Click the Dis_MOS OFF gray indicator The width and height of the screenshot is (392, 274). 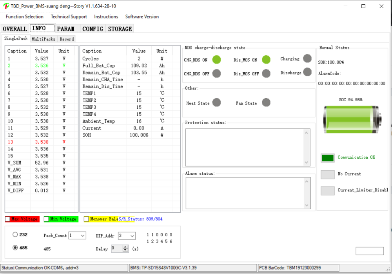pos(266,74)
